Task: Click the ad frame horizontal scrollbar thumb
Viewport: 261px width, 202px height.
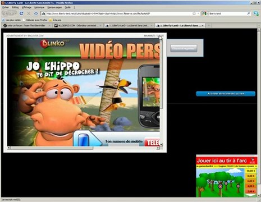Action: pos(52,148)
